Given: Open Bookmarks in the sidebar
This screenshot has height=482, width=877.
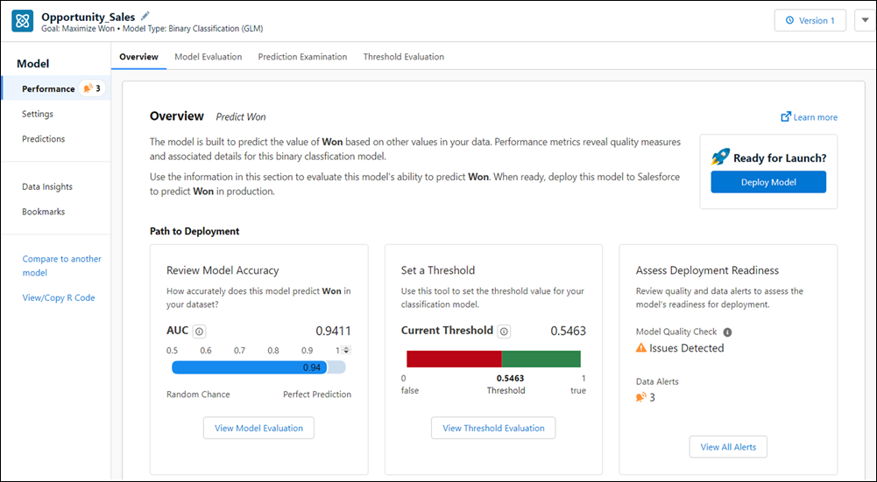Looking at the screenshot, I should point(43,211).
